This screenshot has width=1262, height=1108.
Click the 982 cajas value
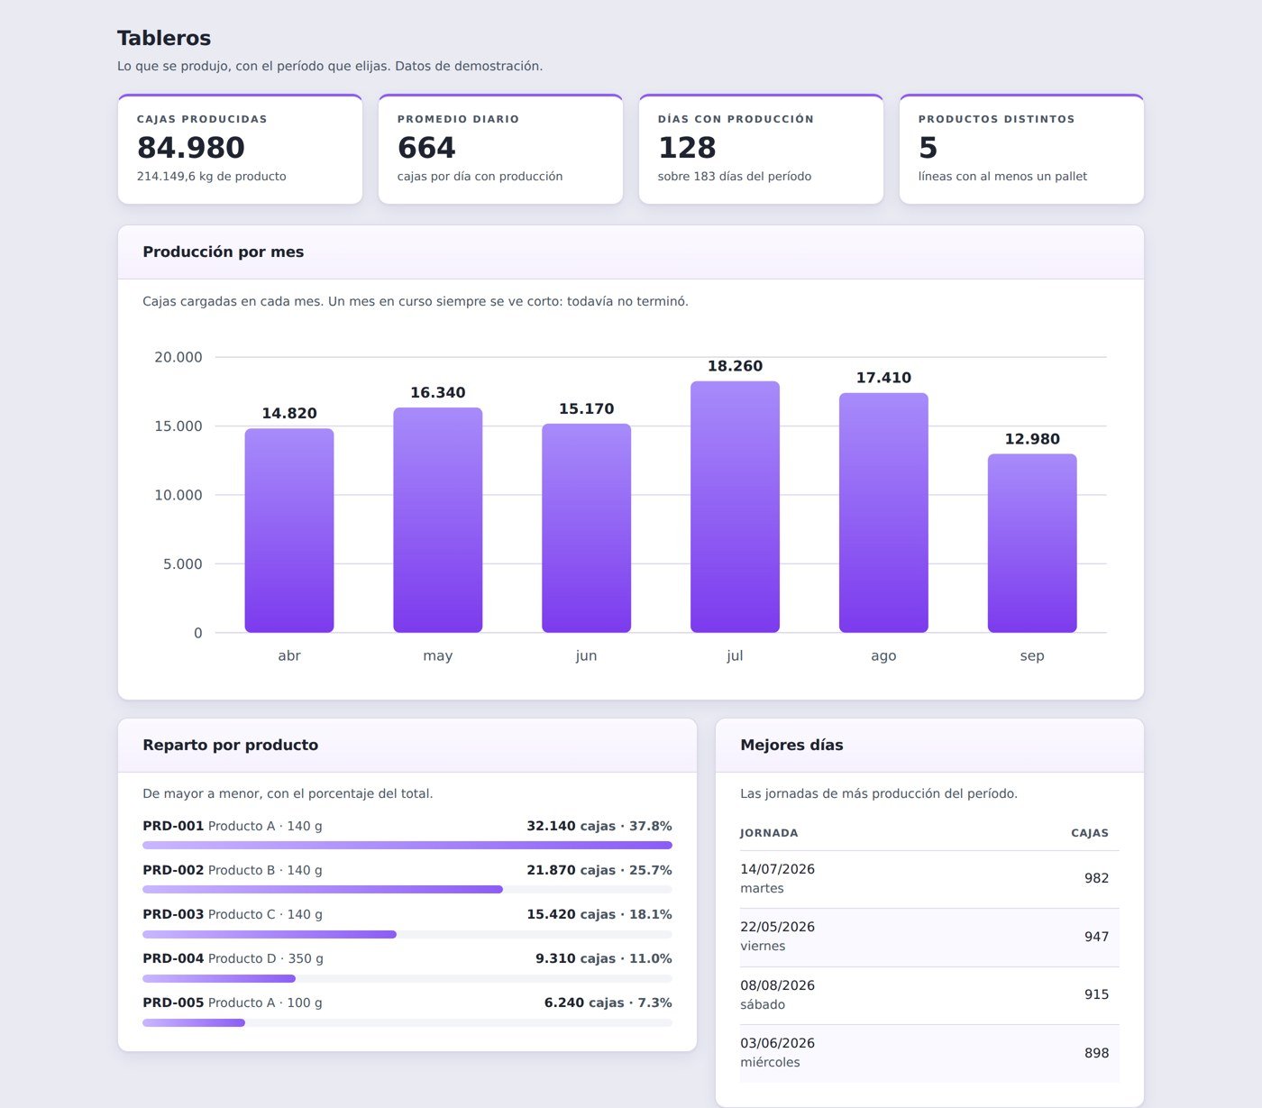pos(1096,878)
